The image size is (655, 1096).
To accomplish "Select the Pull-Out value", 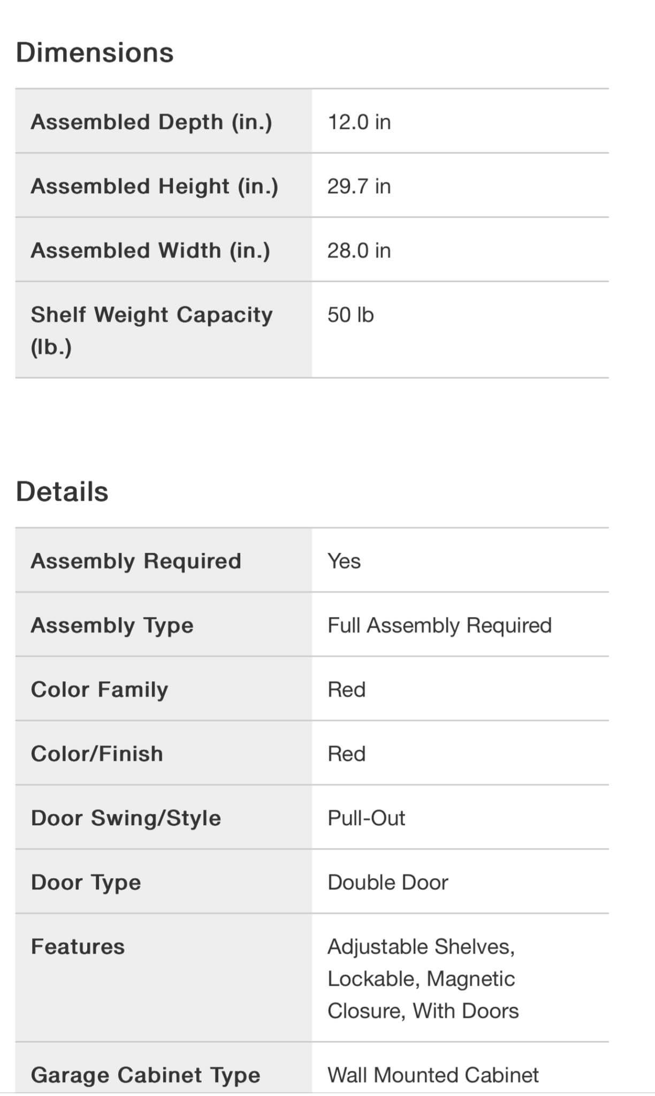I will [x=367, y=818].
